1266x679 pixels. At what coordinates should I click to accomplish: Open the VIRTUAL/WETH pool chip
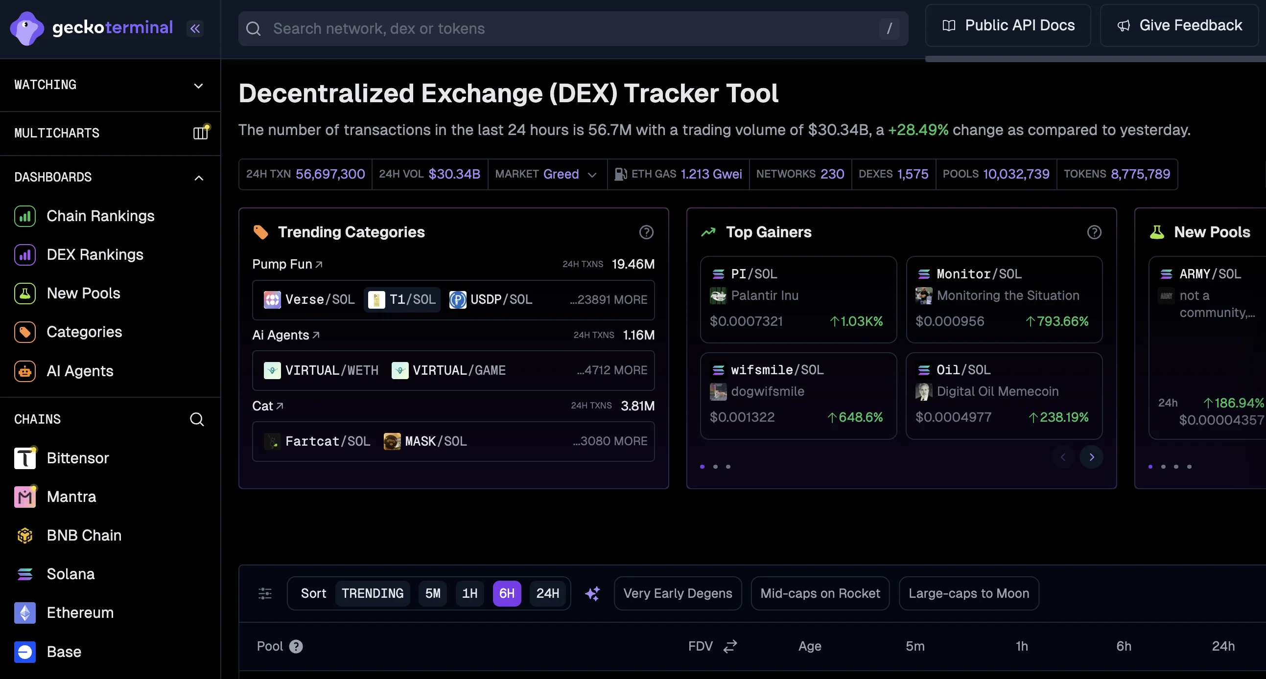pos(322,370)
